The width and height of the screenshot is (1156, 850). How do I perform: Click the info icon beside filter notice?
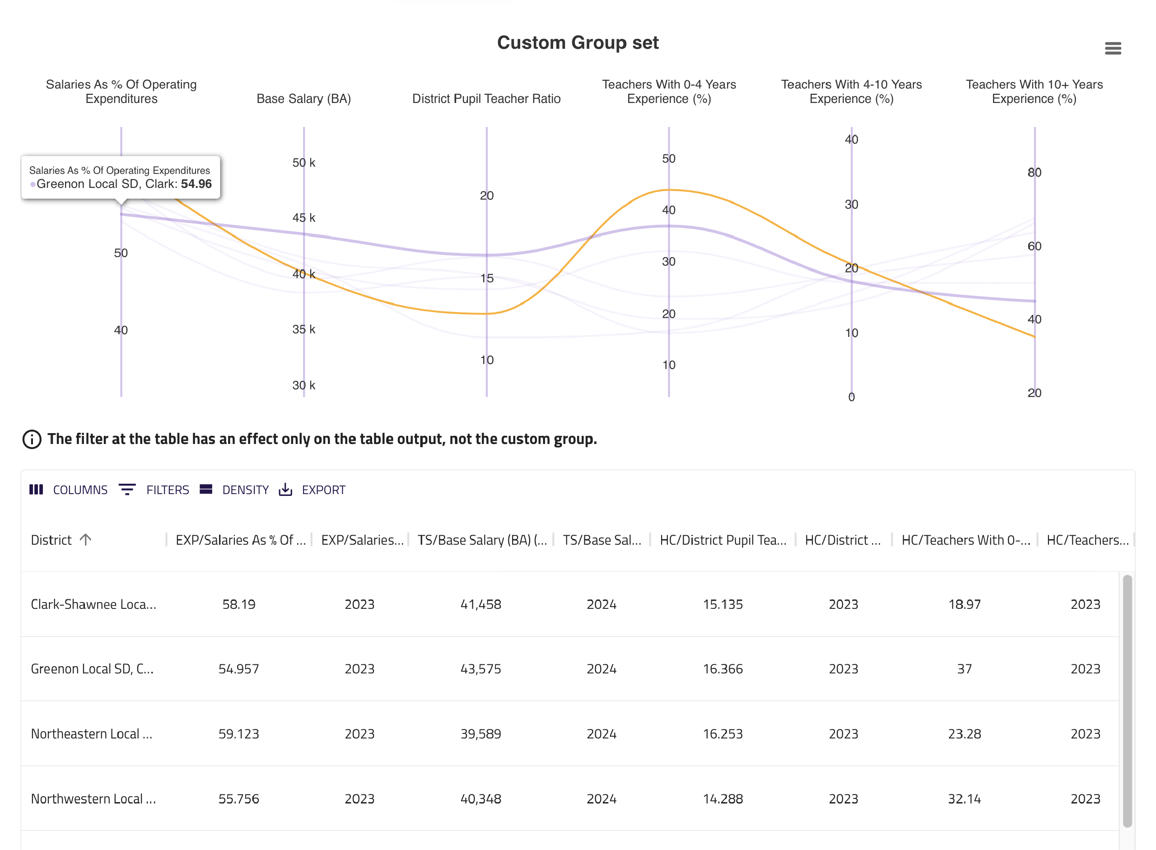[32, 439]
